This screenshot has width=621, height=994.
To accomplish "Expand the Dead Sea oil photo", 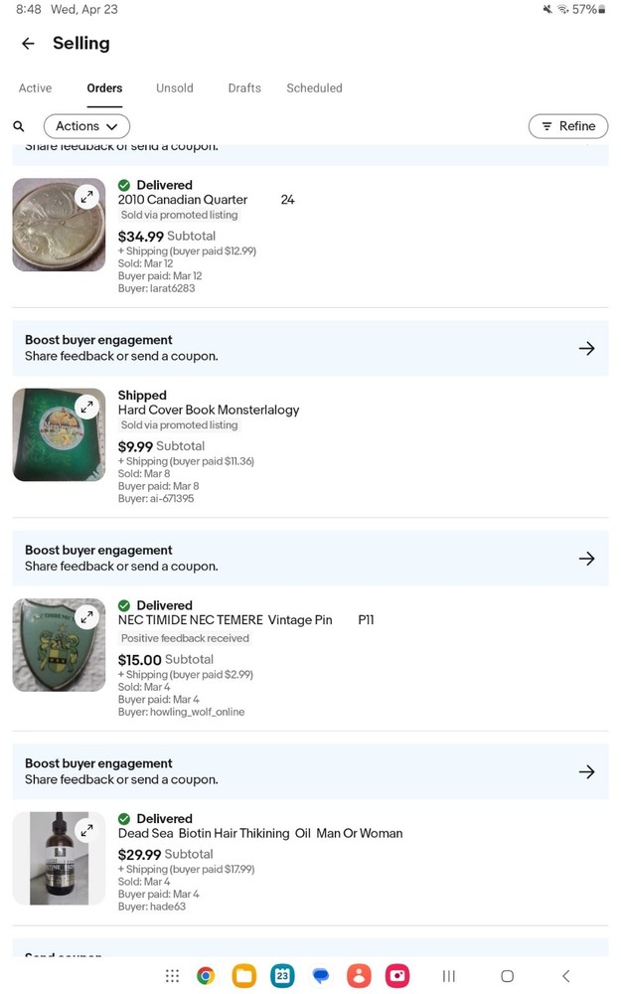I will point(88,829).
